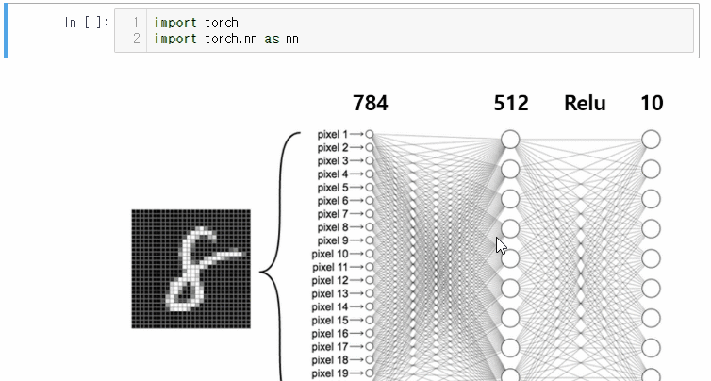
Task: Click the code cell with import torch
Action: (x=404, y=30)
